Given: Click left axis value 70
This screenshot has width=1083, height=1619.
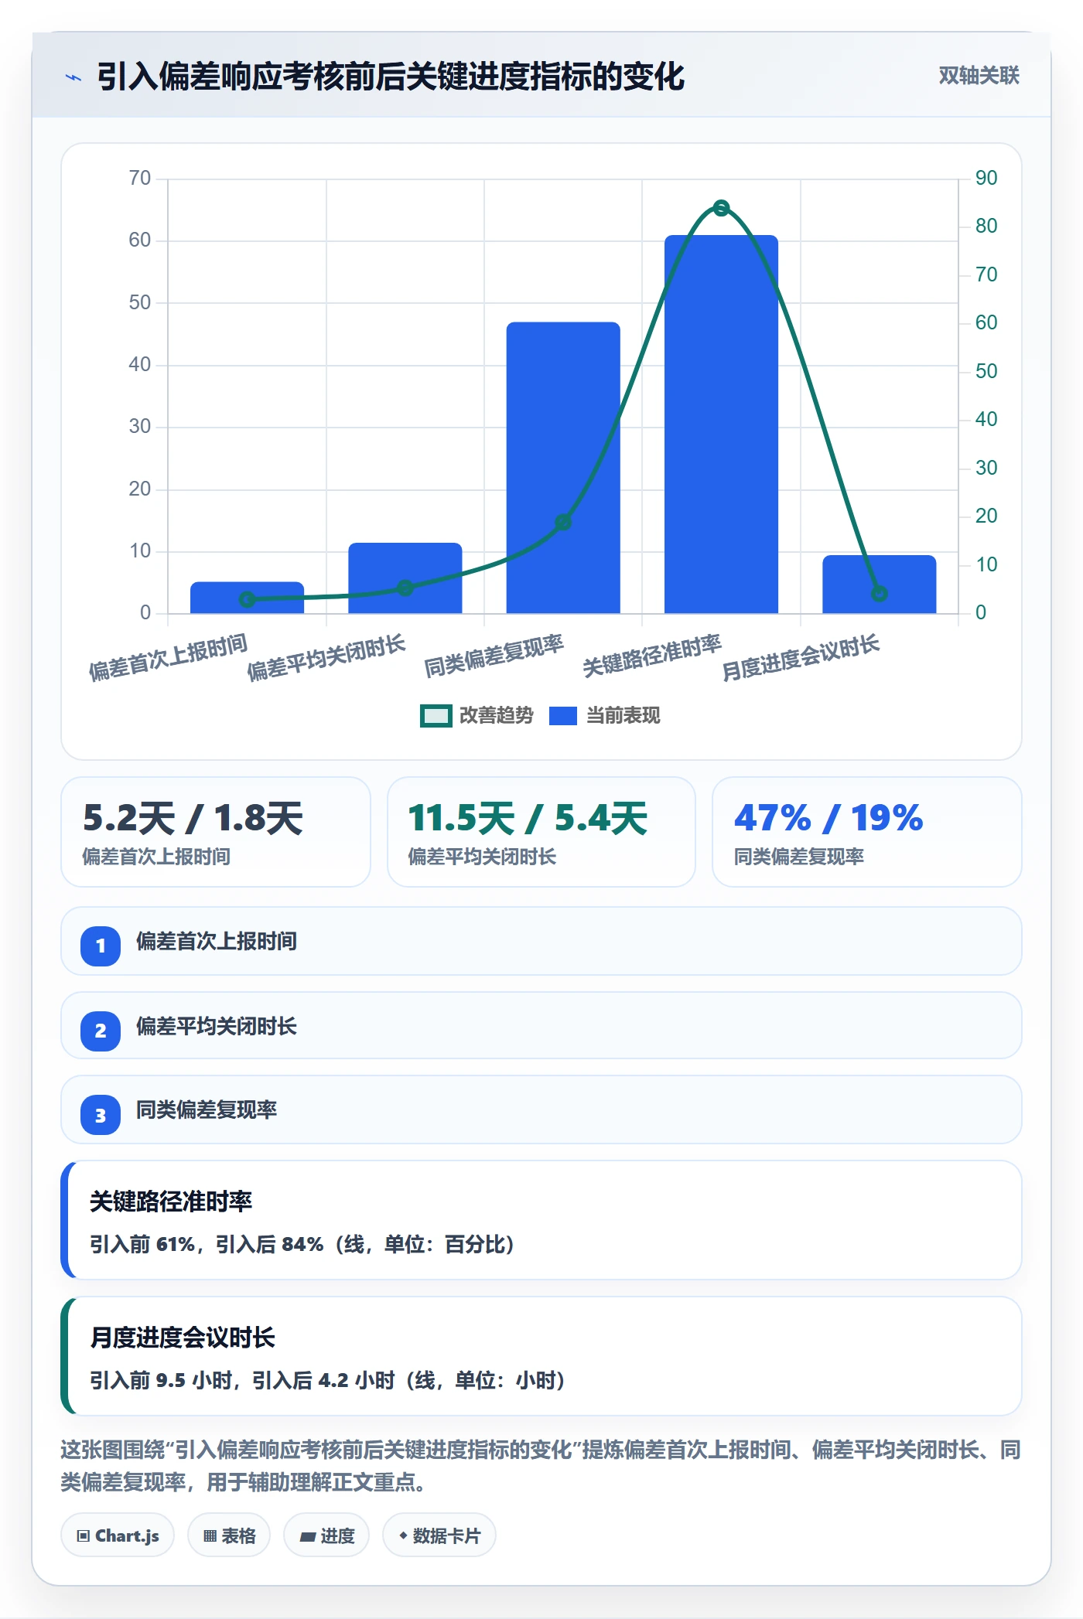Looking at the screenshot, I should 140,179.
